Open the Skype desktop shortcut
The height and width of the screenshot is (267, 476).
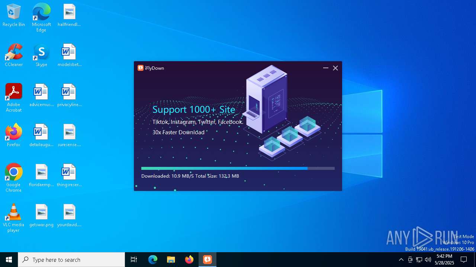[x=41, y=56]
